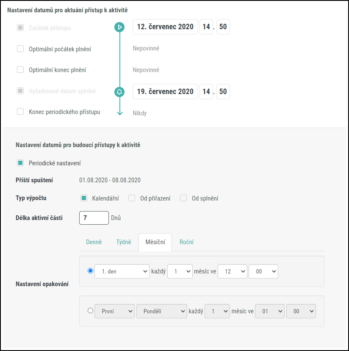Select the Od přiřazení calculation type

[x=132, y=198]
